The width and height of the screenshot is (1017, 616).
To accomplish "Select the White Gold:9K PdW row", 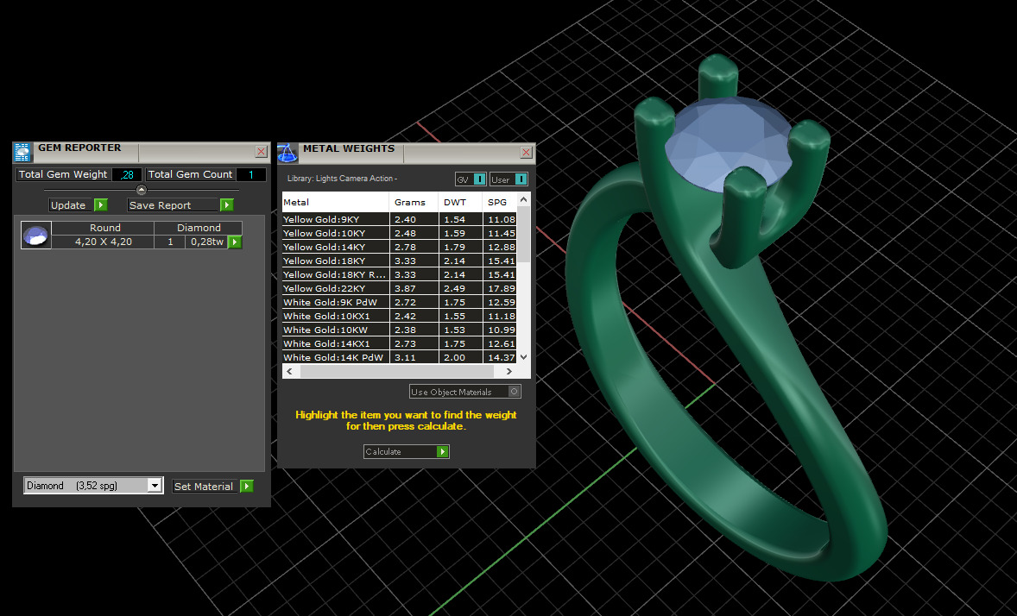I will (x=399, y=302).
